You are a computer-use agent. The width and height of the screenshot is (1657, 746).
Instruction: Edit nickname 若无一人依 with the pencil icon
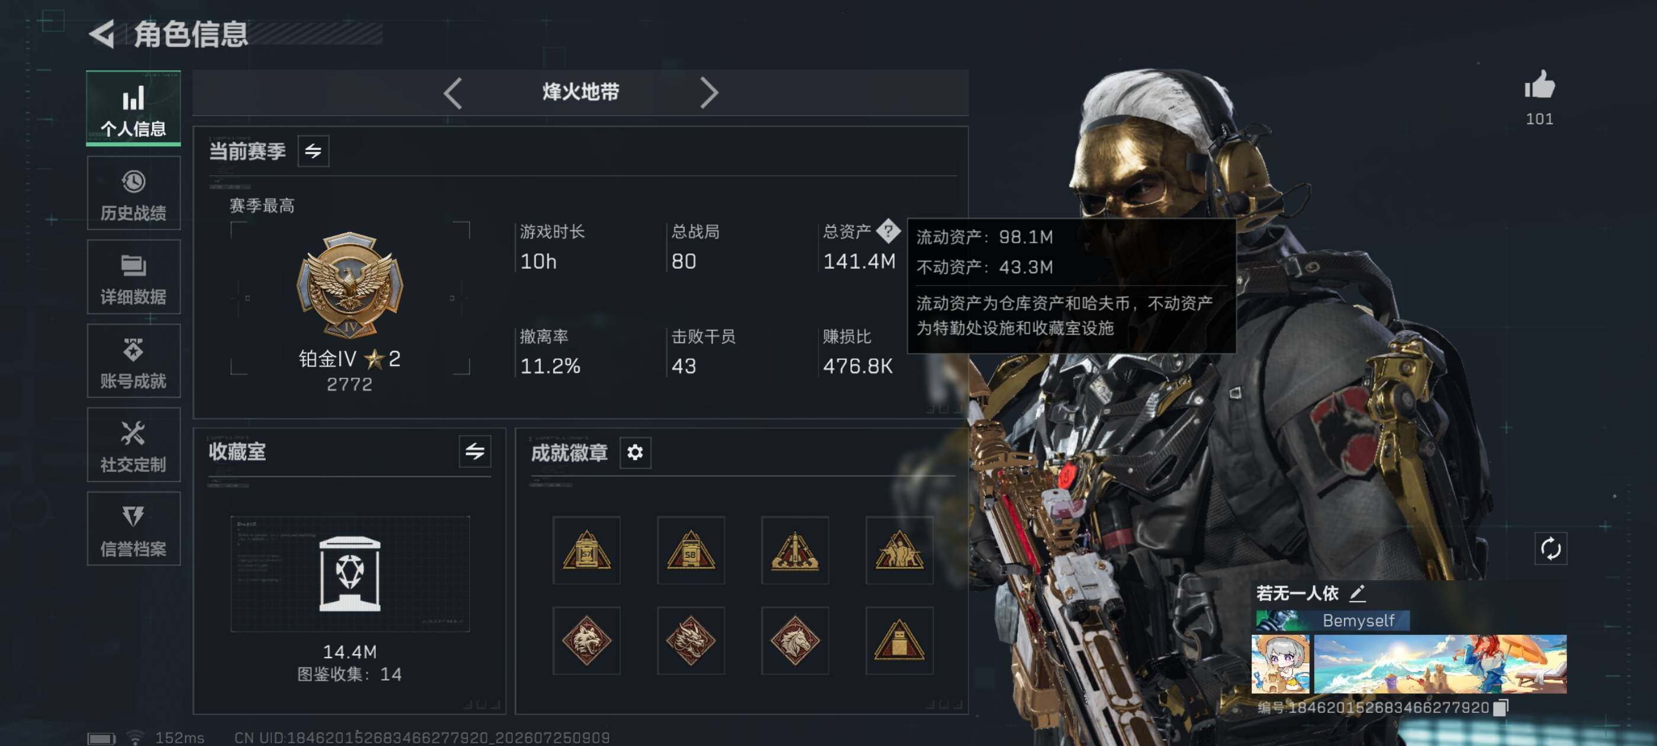click(1357, 593)
